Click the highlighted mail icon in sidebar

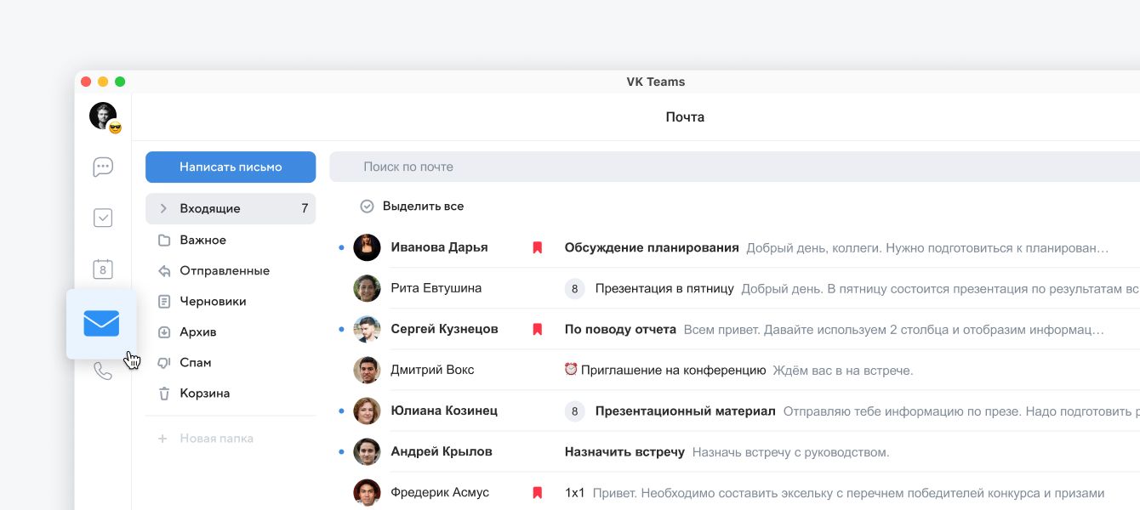point(101,324)
